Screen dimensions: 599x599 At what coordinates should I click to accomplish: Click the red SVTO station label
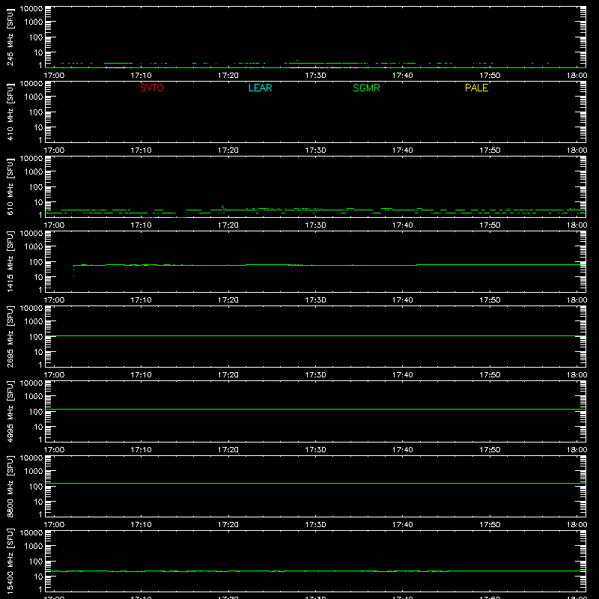coord(152,88)
